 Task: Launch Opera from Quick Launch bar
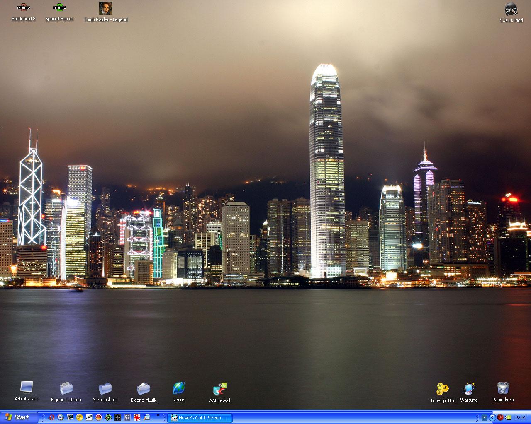tap(51, 417)
